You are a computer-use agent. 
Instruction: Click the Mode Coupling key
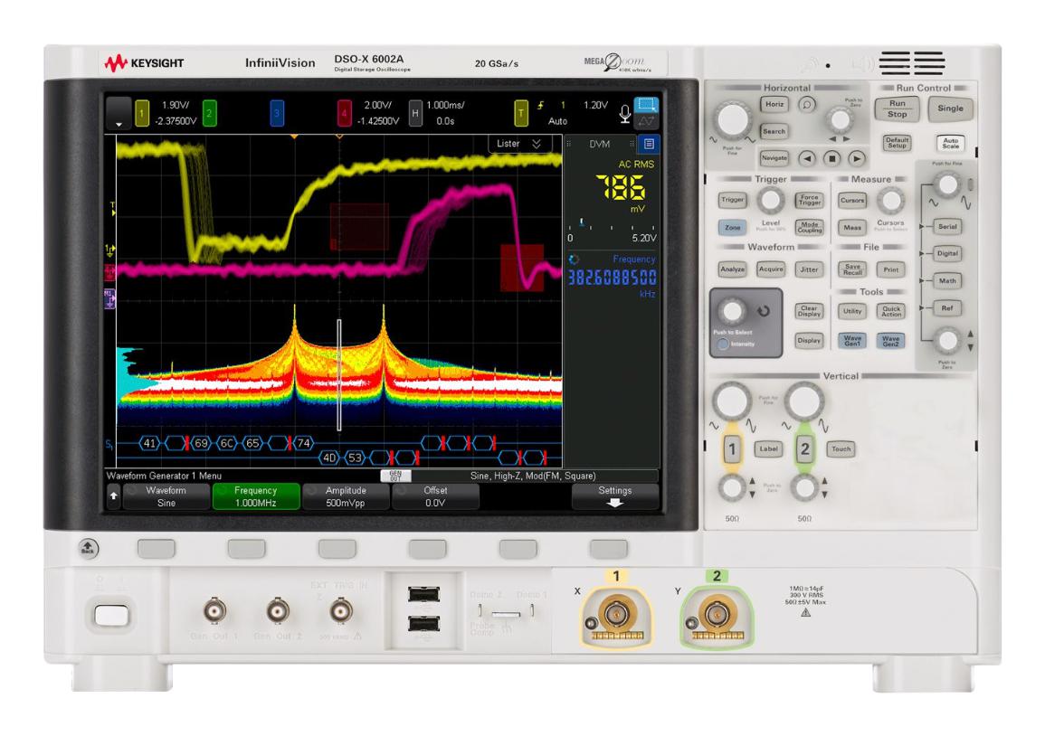(x=809, y=227)
